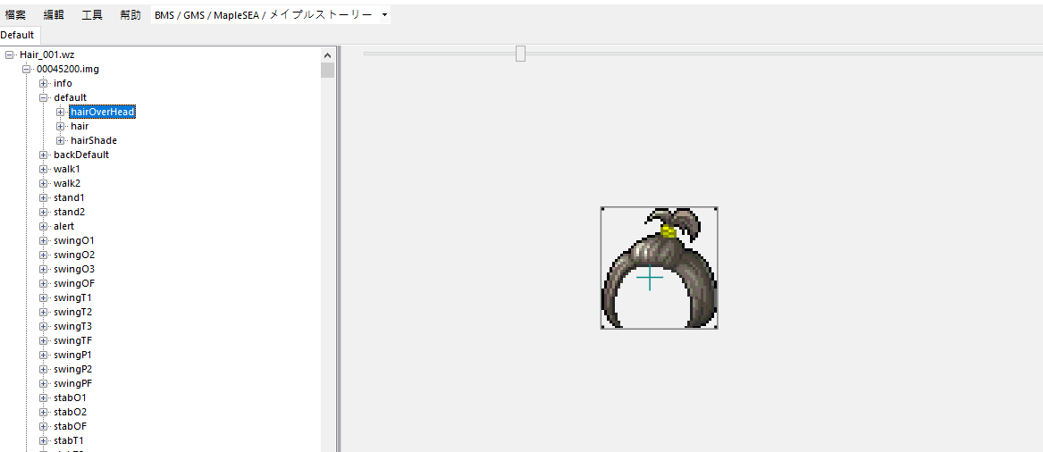Select the swingPF tree item
This screenshot has height=452, width=1043.
tap(72, 383)
